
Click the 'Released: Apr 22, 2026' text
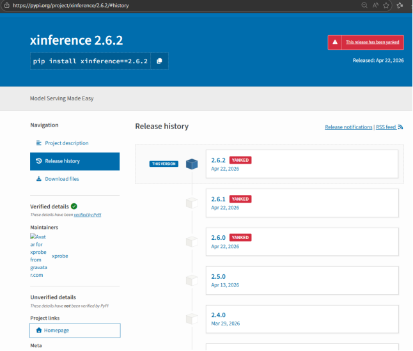pos(378,61)
